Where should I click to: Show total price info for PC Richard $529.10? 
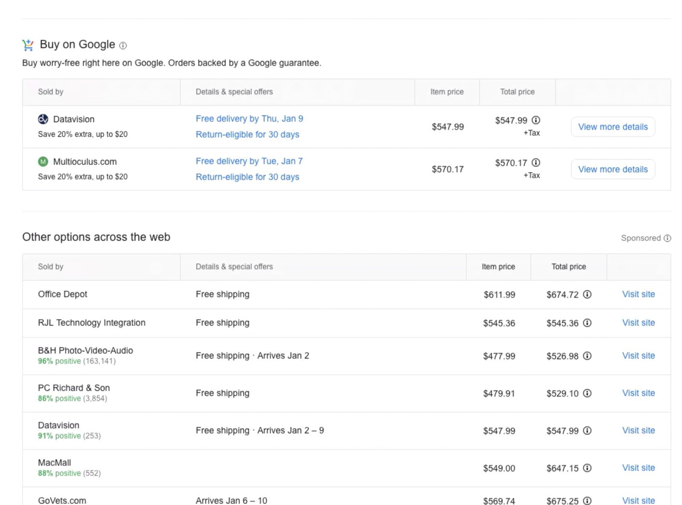click(587, 393)
